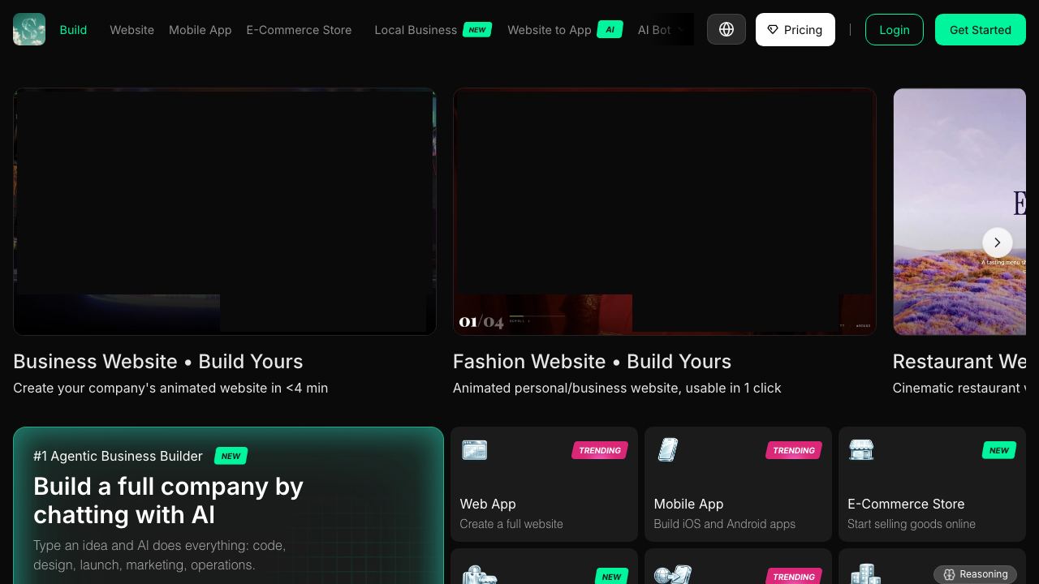Click TRENDING badge on Web App card

pos(600,450)
